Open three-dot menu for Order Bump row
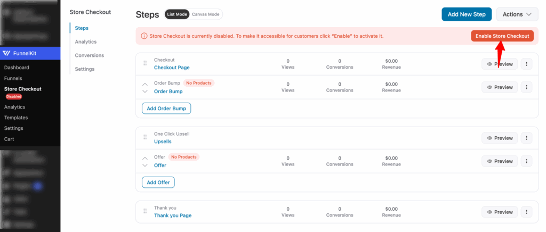The width and height of the screenshot is (546, 232). click(526, 87)
